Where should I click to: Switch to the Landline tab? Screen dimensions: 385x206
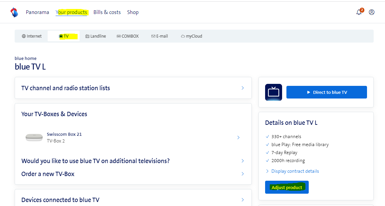pyautogui.click(x=96, y=36)
